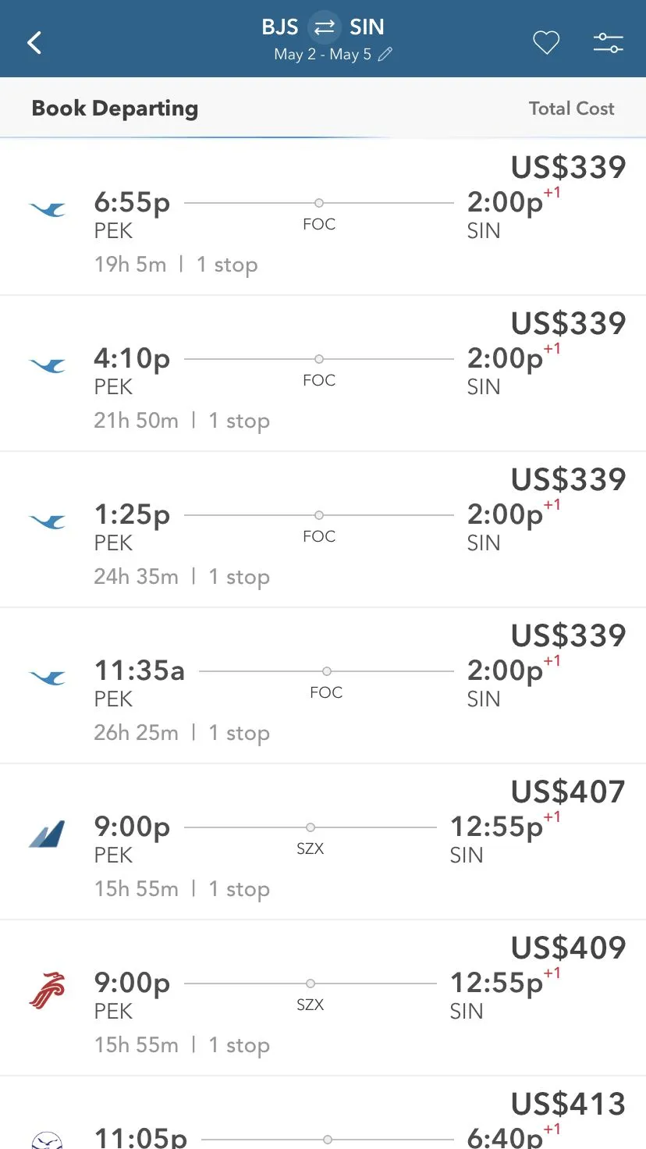Viewport: 646px width, 1149px height.
Task: Select the 11:35a flight to SIN
Action: pyautogui.click(x=320, y=687)
